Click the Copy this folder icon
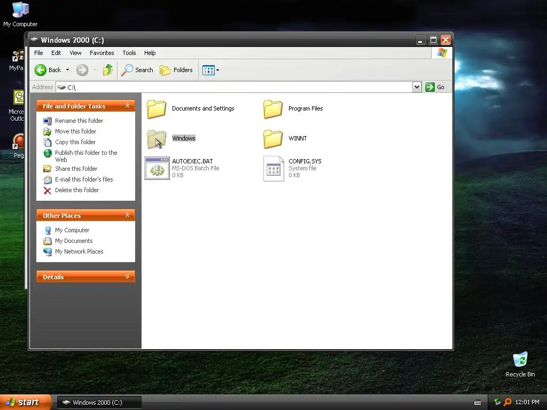This screenshot has height=410, width=547. click(x=48, y=143)
